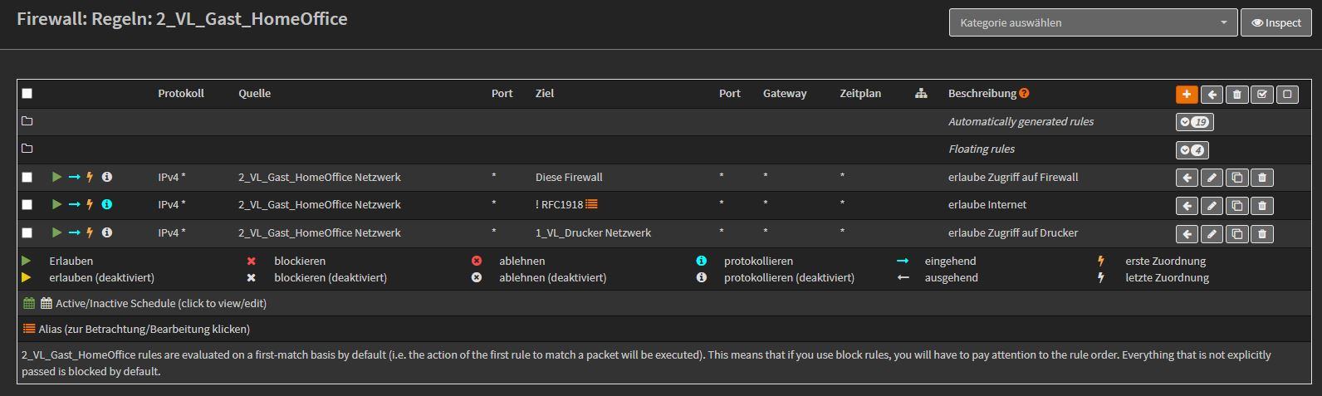Screen dimensions: 1322x396
Task: Click the header trash icon to delete selected rules
Action: pyautogui.click(x=1236, y=94)
